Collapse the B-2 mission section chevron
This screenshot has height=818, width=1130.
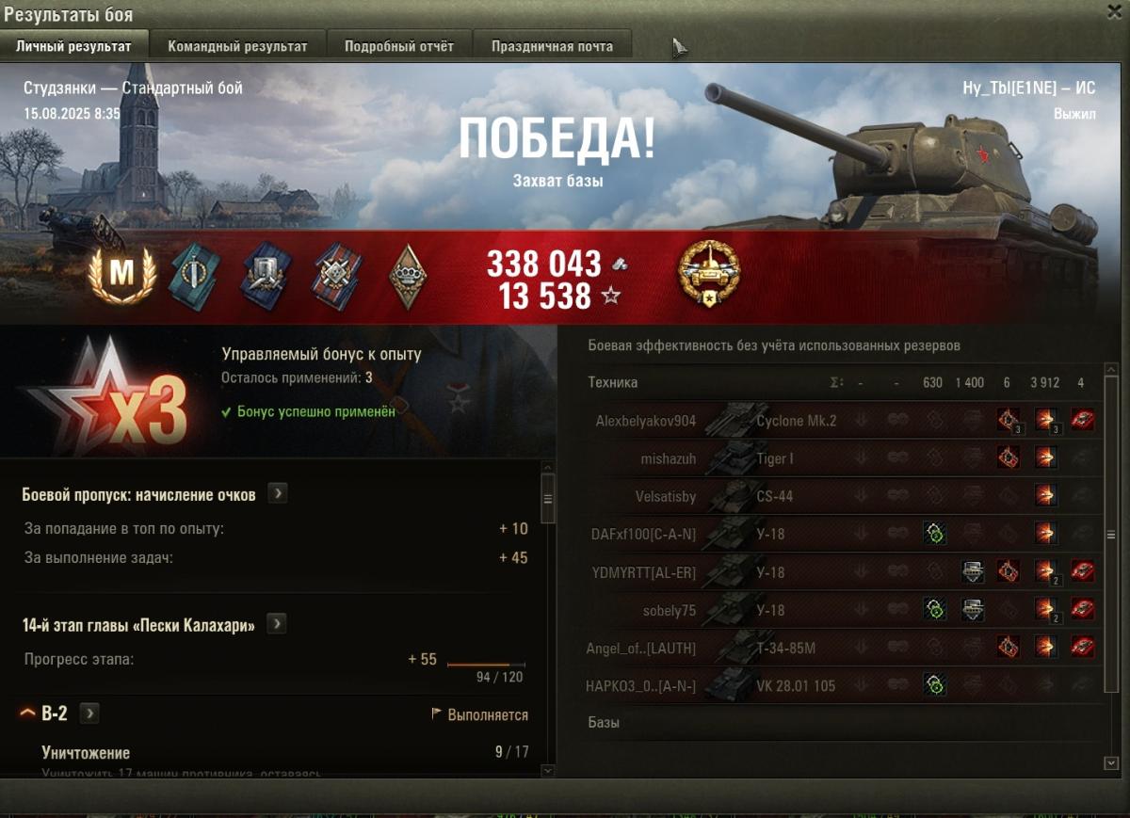27,714
